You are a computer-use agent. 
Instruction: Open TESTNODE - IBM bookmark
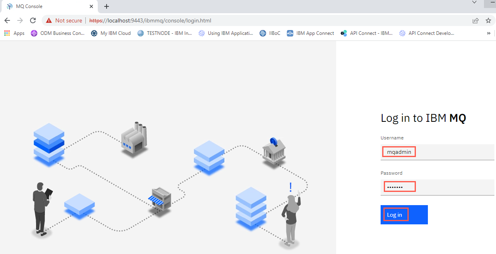(x=165, y=33)
